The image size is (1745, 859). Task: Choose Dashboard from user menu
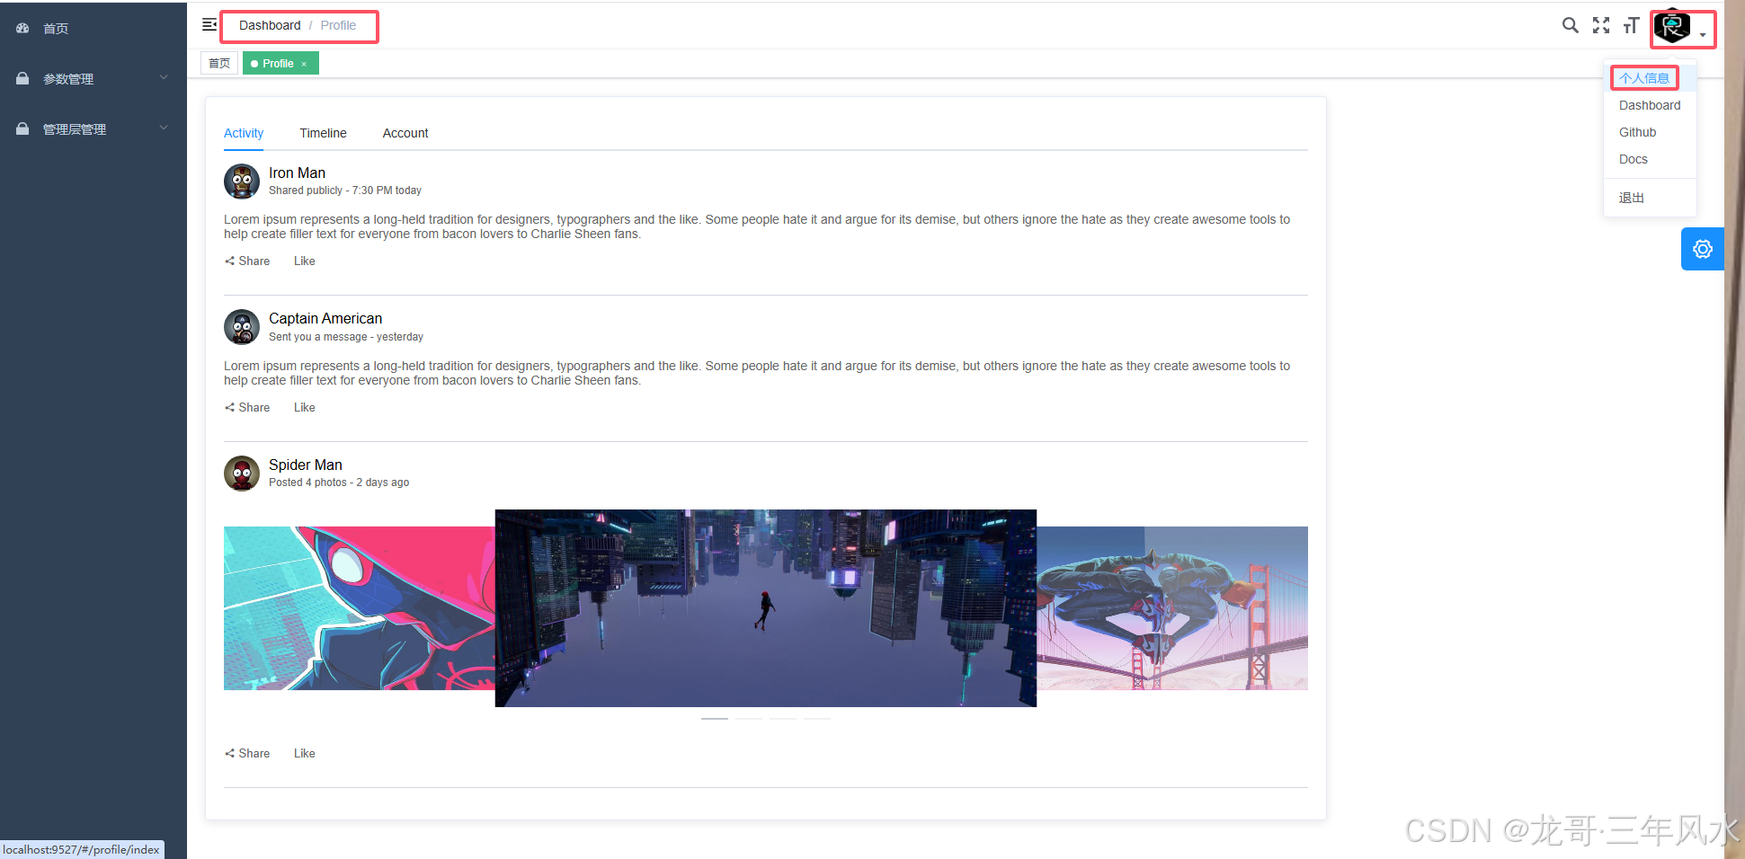[1650, 105]
